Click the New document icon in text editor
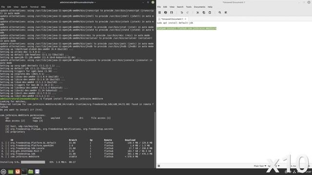 click(x=159, y=13)
